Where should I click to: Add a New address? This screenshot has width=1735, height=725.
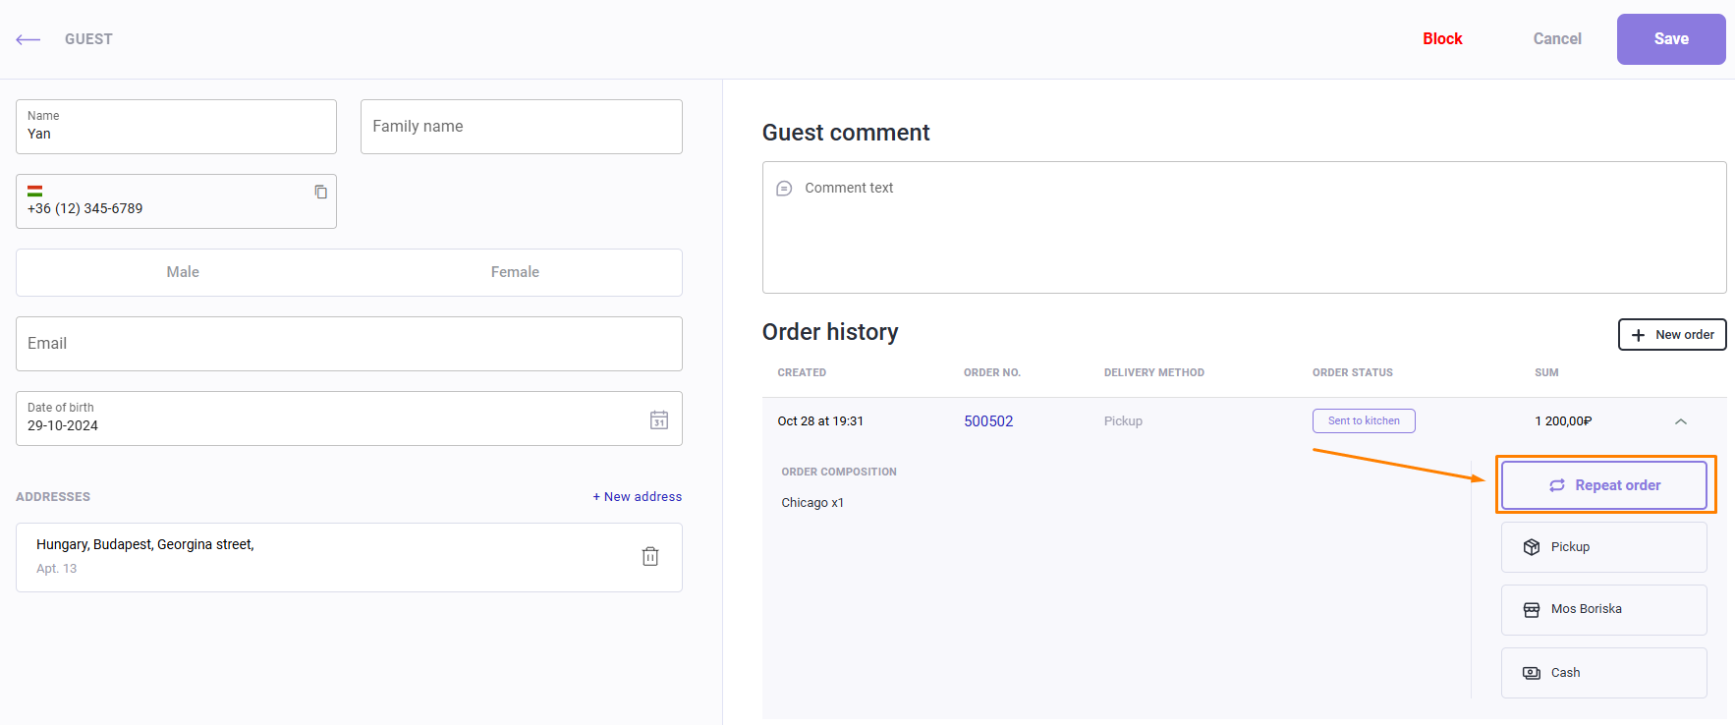(x=638, y=497)
